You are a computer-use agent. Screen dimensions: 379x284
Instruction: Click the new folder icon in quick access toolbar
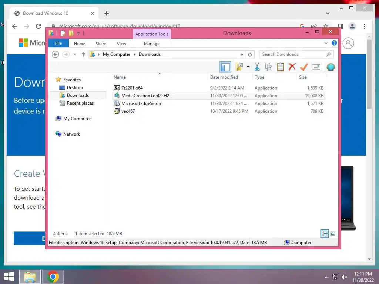[x=71, y=33]
